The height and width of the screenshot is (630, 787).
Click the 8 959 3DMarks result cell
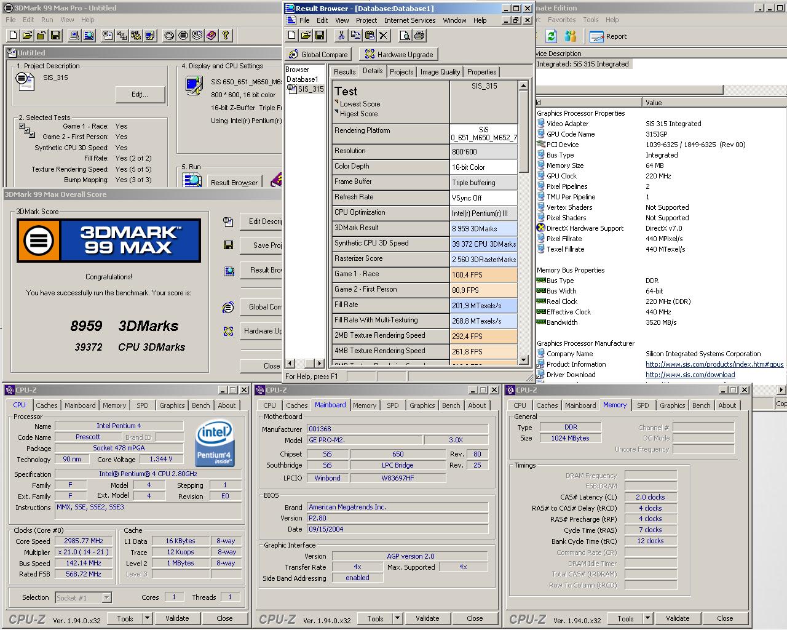click(484, 228)
